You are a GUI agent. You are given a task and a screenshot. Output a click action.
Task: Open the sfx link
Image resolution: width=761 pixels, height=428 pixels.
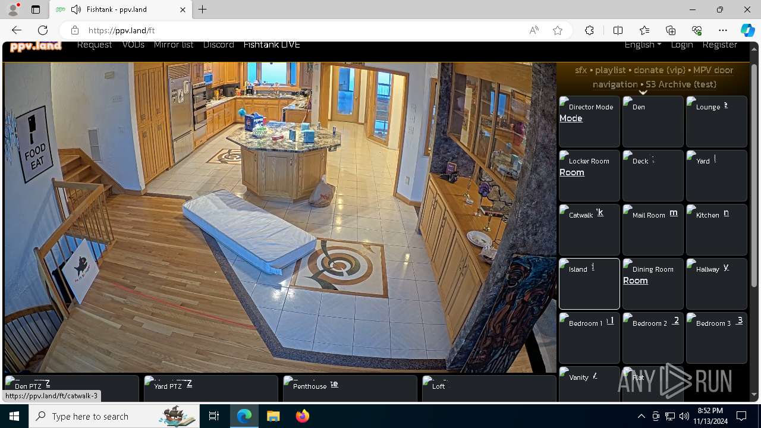[581, 70]
